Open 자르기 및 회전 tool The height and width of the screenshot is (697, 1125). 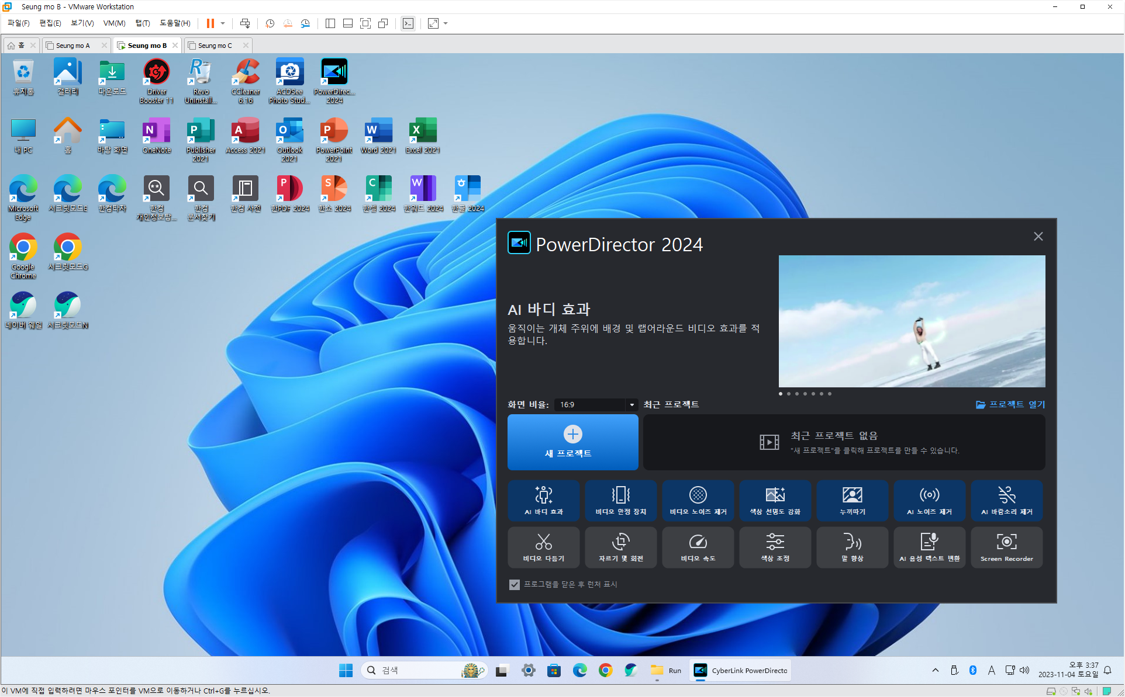tap(620, 547)
